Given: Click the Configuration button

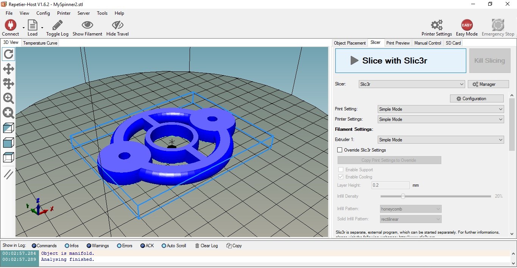Looking at the screenshot, I should 477,99.
